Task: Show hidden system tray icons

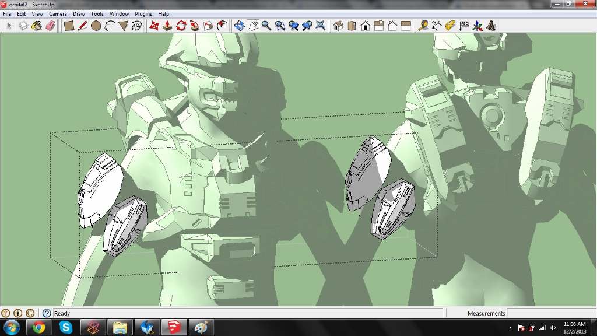Action: [x=511, y=328]
